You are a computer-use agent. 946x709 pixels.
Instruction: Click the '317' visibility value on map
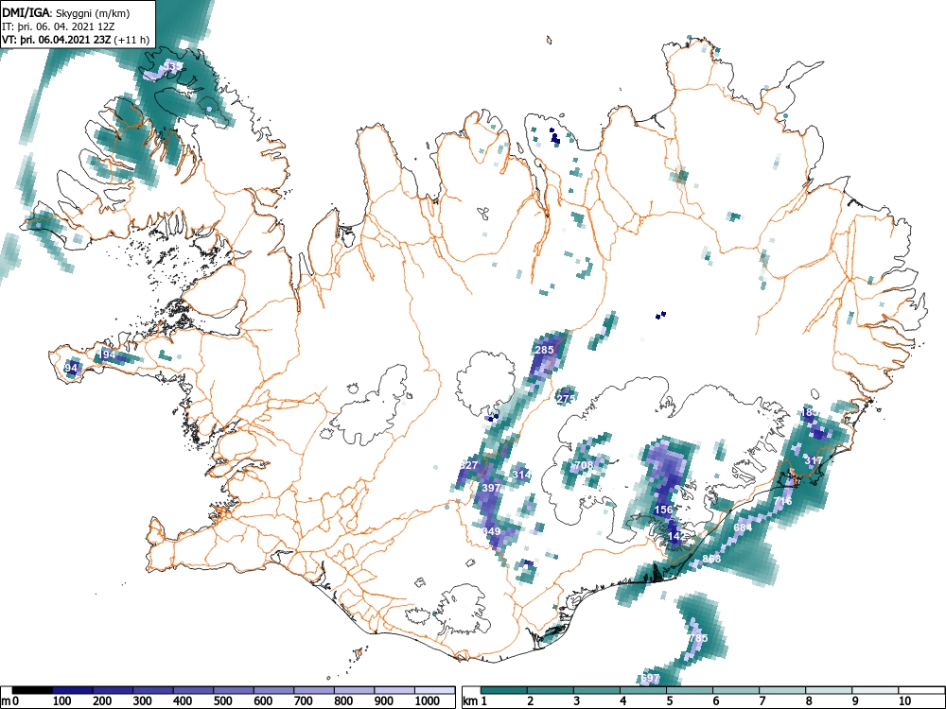814,460
